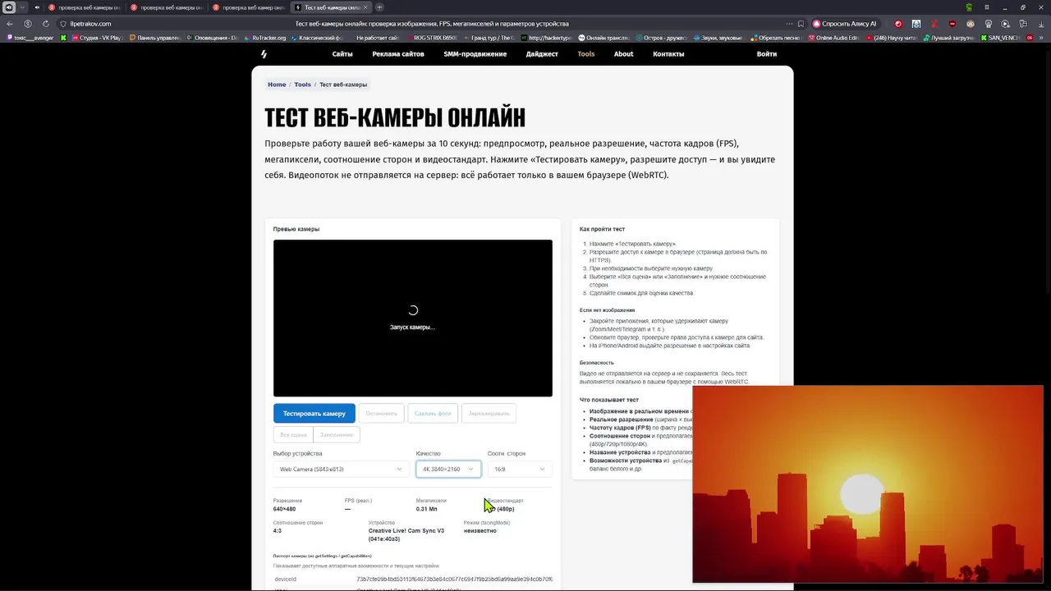Select 'Вся сцена' fit mode
Viewport: 1051px width, 591px height.
[293, 435]
